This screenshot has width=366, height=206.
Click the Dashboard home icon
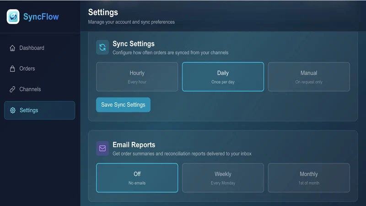point(12,48)
